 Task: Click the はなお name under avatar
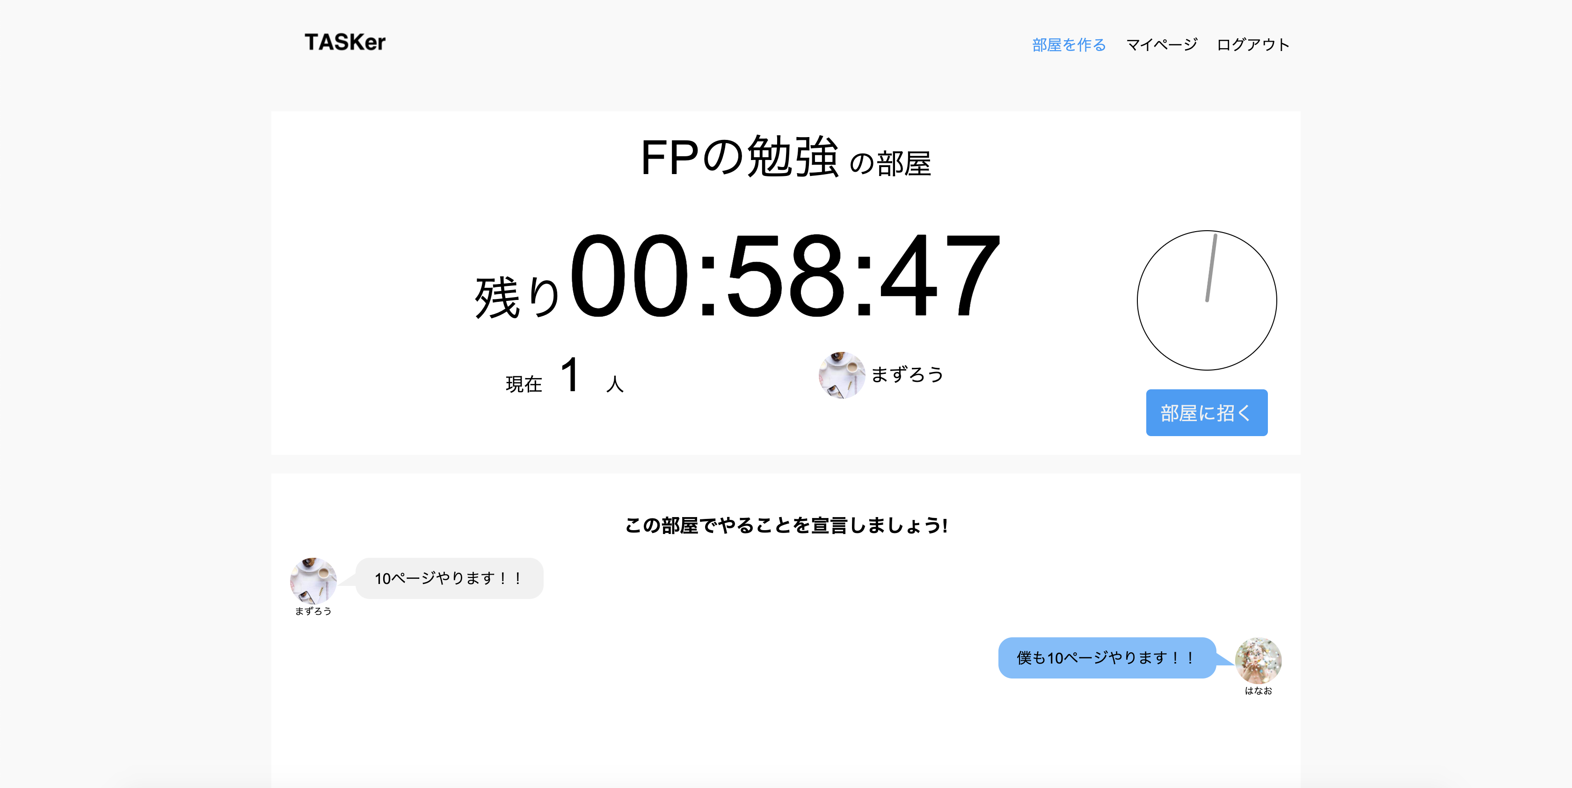pos(1258,690)
